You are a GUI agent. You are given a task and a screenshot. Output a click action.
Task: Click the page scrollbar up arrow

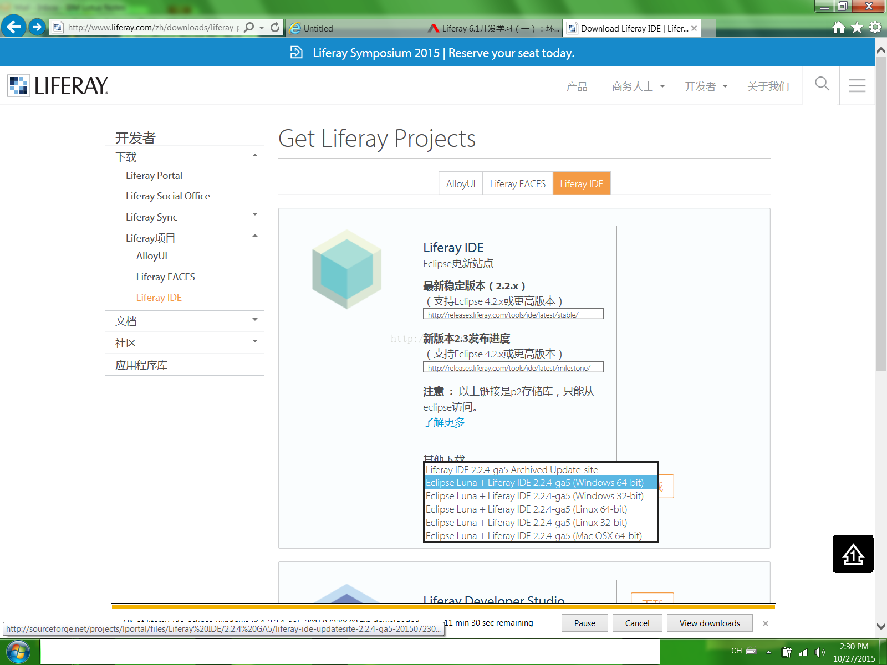pos(881,50)
